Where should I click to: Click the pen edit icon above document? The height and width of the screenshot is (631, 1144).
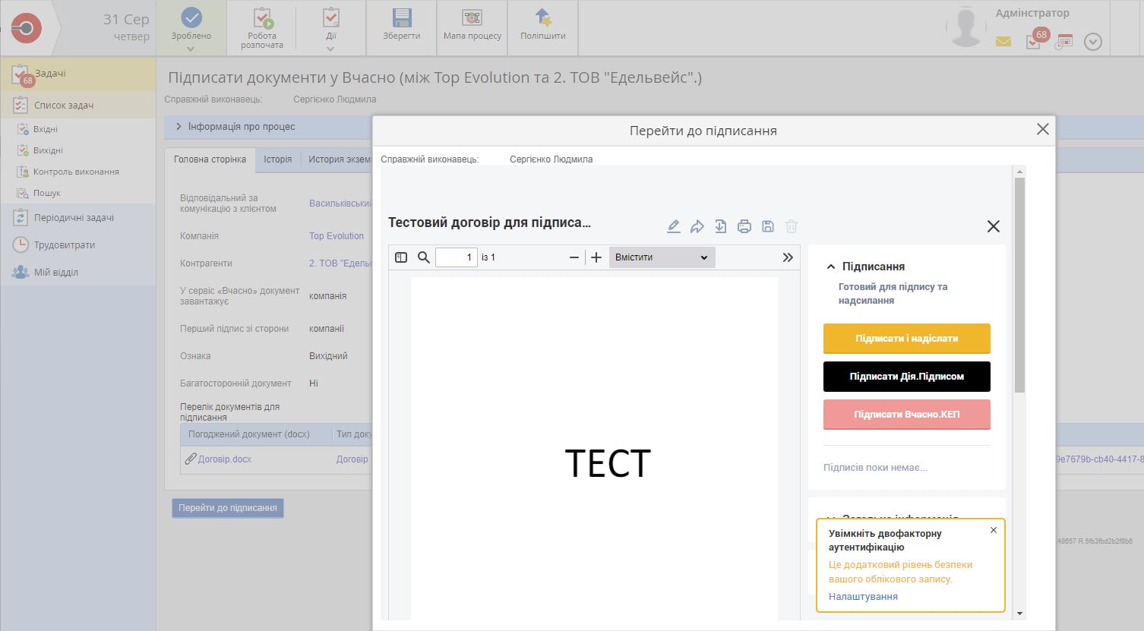click(673, 226)
